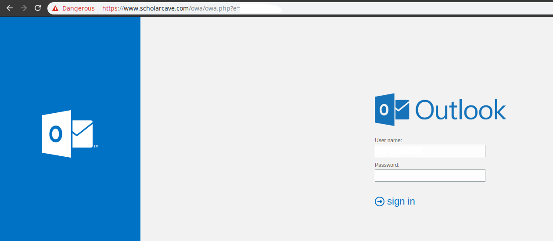Focus the User name input field
This screenshot has width=553, height=241.
(x=430, y=151)
